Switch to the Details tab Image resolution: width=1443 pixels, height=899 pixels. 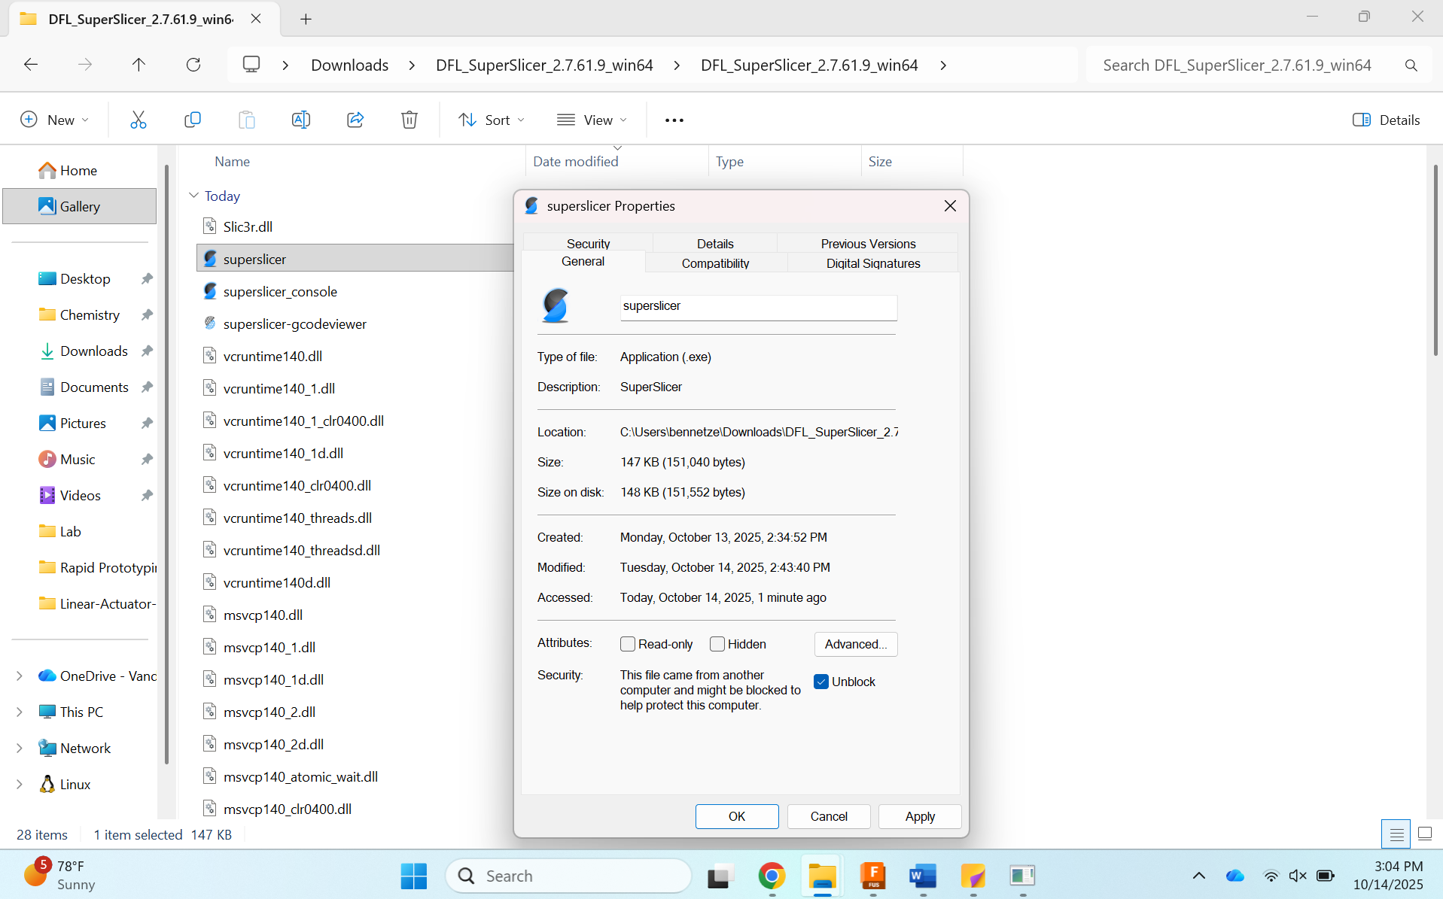pos(714,243)
